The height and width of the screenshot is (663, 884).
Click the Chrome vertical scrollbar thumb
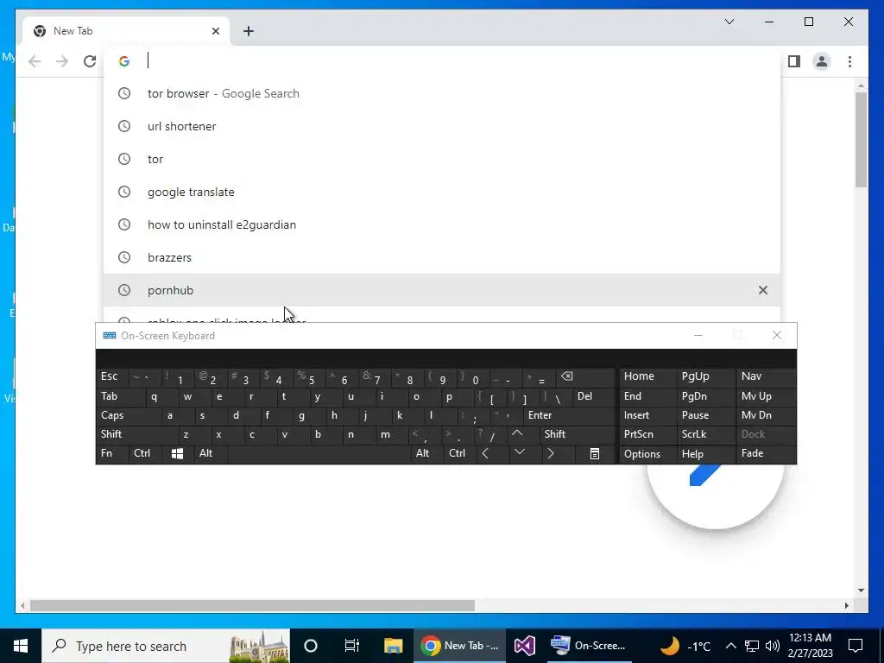pos(861,139)
